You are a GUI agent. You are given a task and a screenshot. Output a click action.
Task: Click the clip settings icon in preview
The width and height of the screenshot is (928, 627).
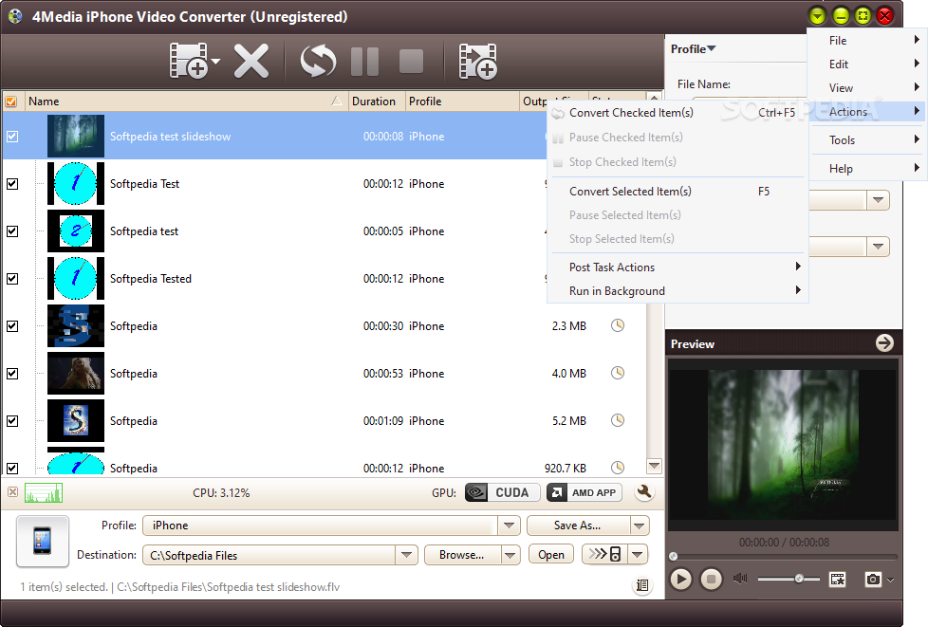pos(838,579)
